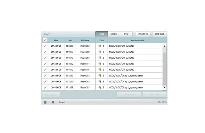This screenshot has height=133, width=205.
Task: Toggle the select-all checkbox in table header
Action: [45, 40]
